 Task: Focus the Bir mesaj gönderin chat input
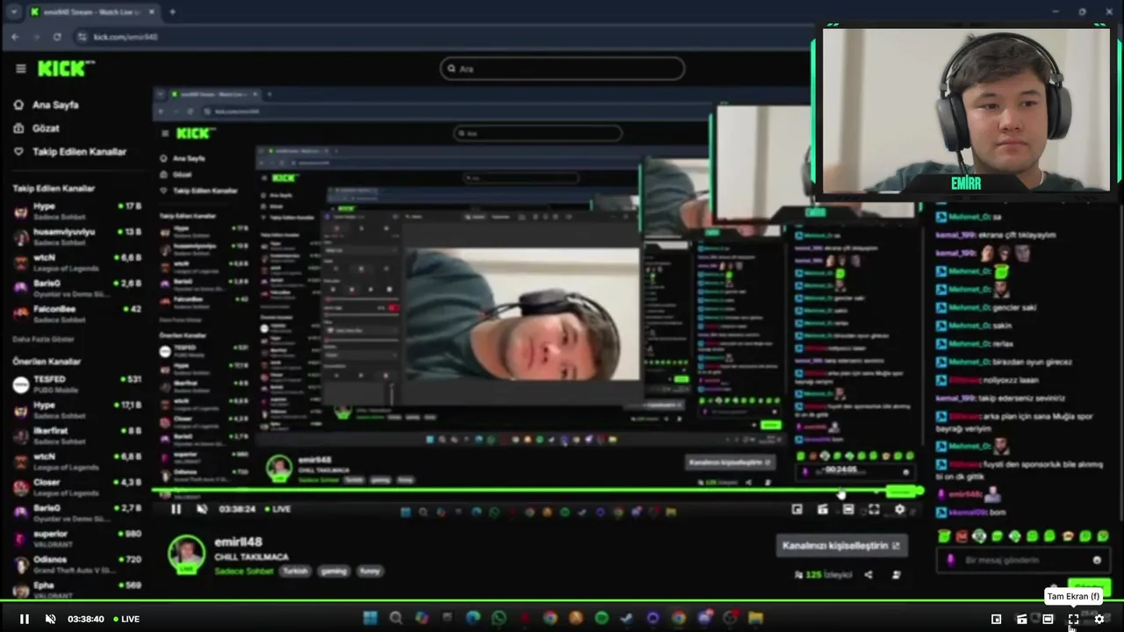tap(1023, 560)
